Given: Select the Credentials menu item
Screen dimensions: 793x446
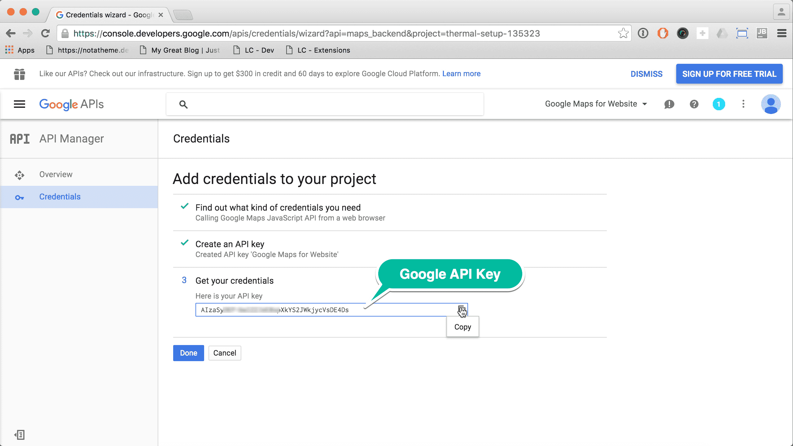Looking at the screenshot, I should tap(60, 197).
